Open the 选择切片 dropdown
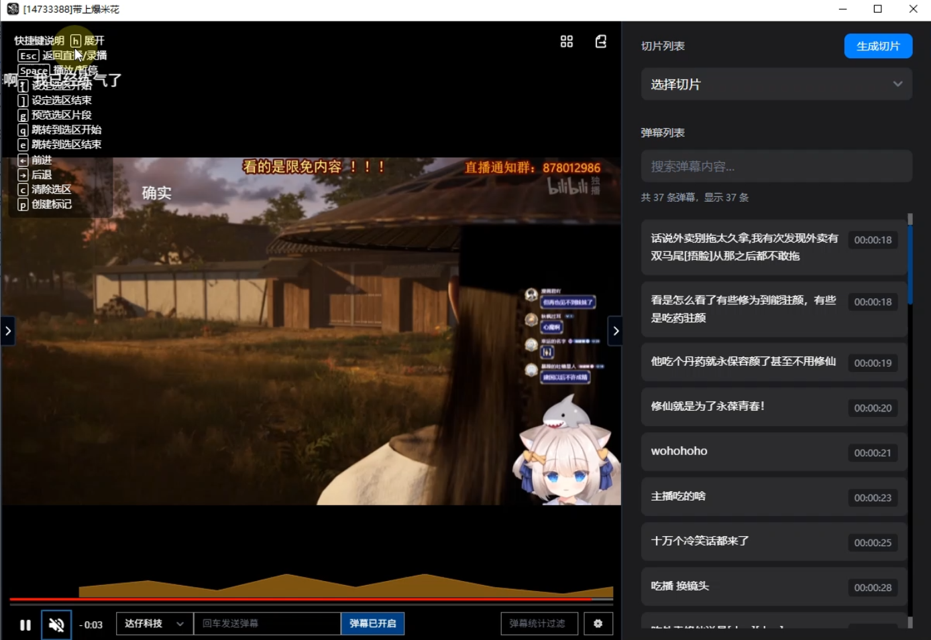Image resolution: width=931 pixels, height=640 pixels. 777,84
